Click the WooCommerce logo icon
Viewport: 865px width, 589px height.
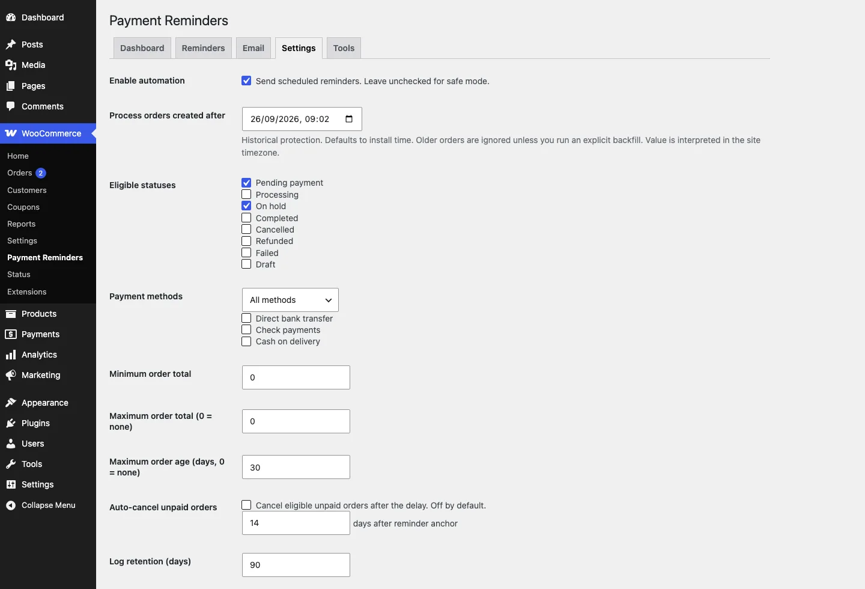(11, 133)
